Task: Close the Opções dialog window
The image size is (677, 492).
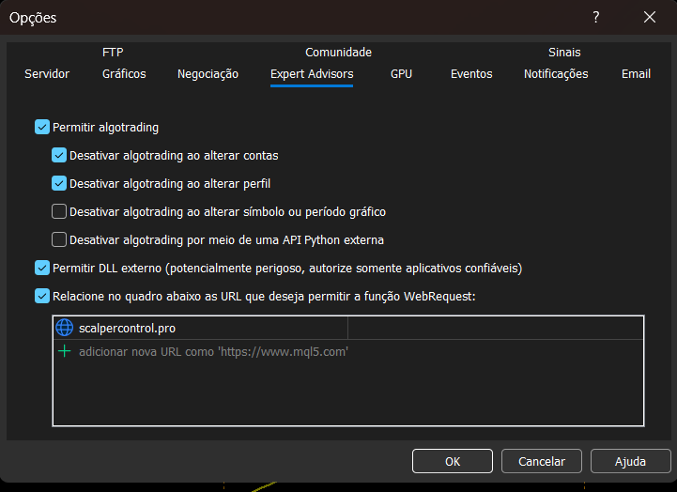Action: 649,17
